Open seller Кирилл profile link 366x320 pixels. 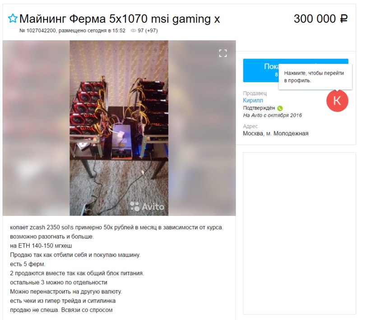coord(253,100)
